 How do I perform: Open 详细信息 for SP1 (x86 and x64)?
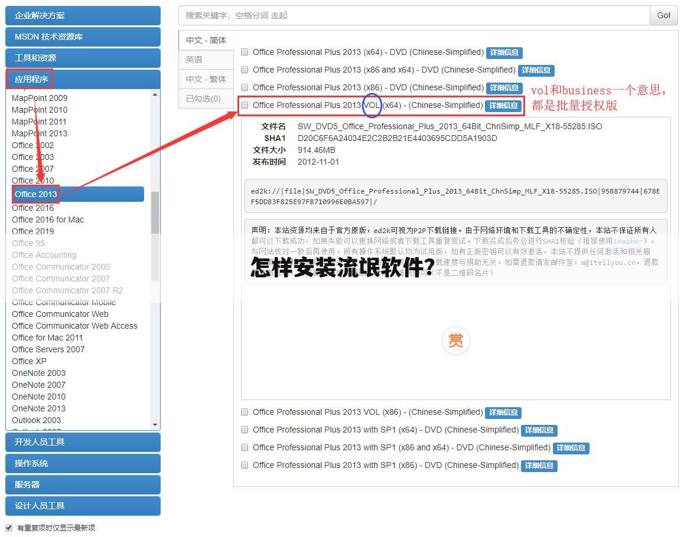tap(571, 448)
